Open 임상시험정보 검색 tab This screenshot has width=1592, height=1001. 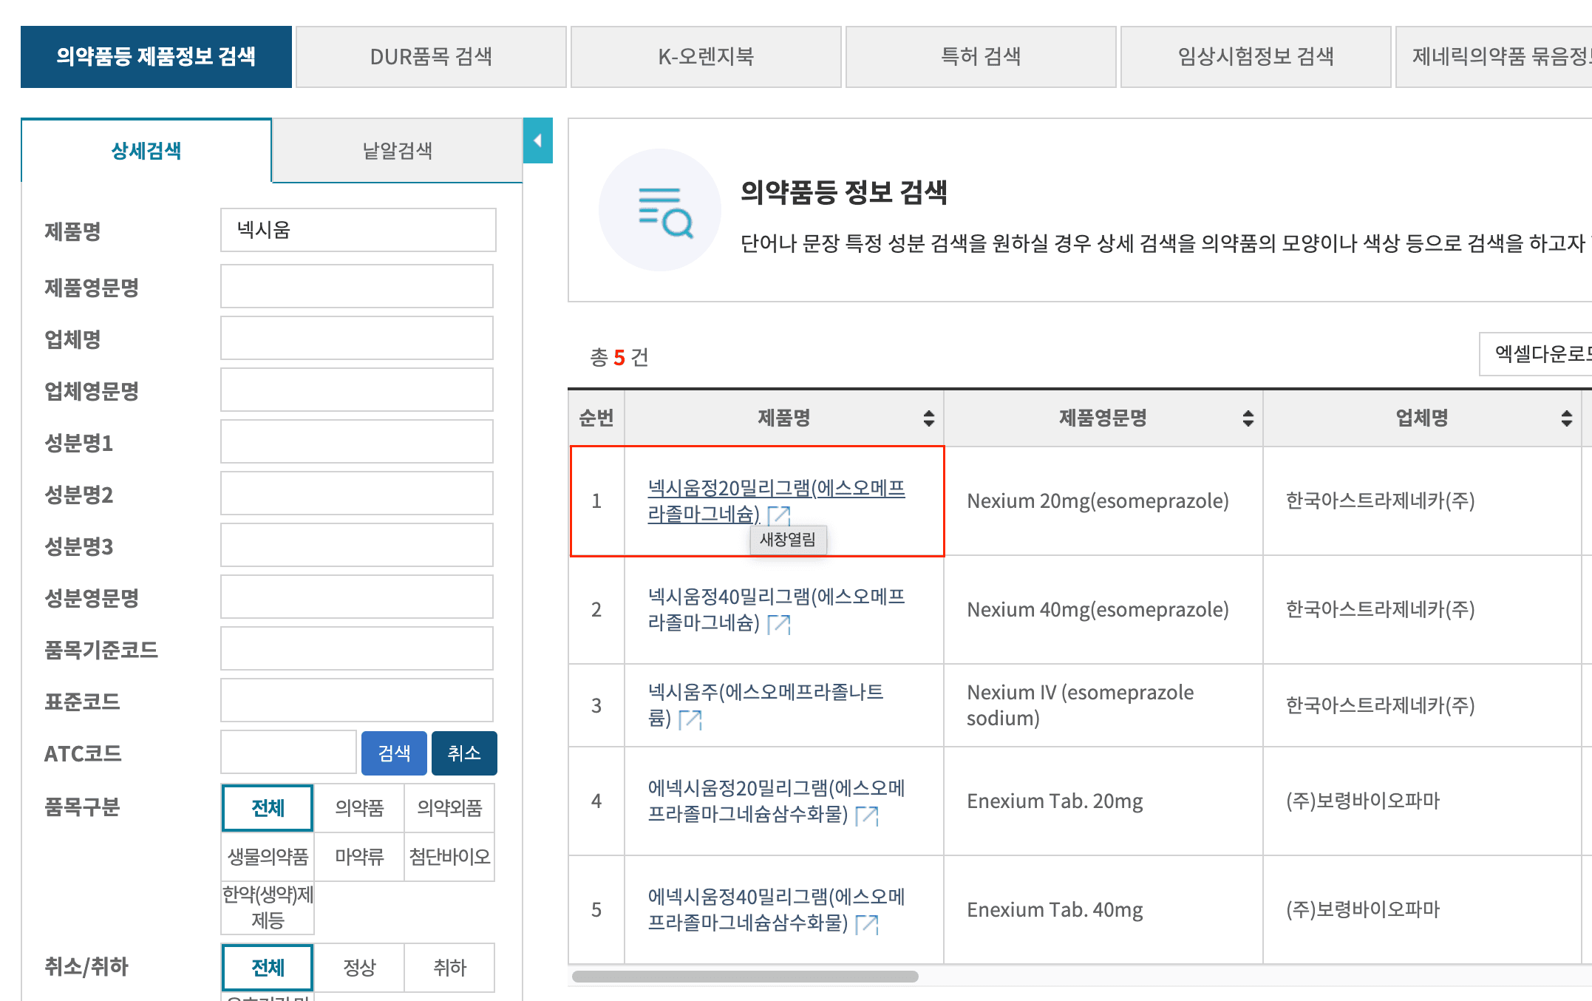point(1256,57)
